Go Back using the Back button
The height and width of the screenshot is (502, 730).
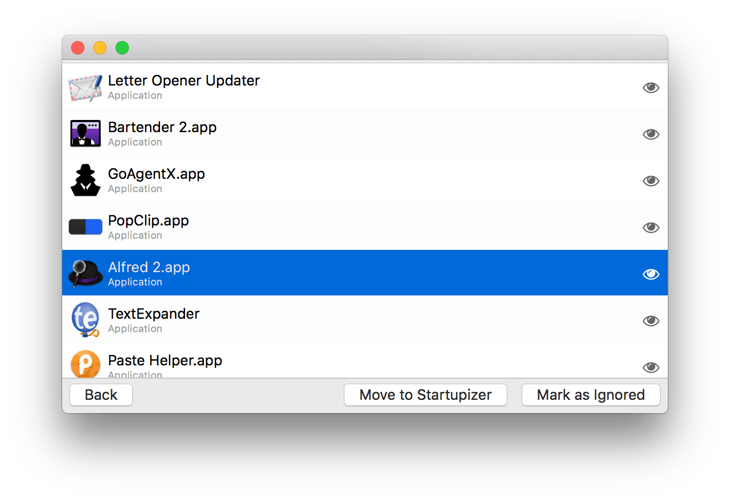coord(101,395)
